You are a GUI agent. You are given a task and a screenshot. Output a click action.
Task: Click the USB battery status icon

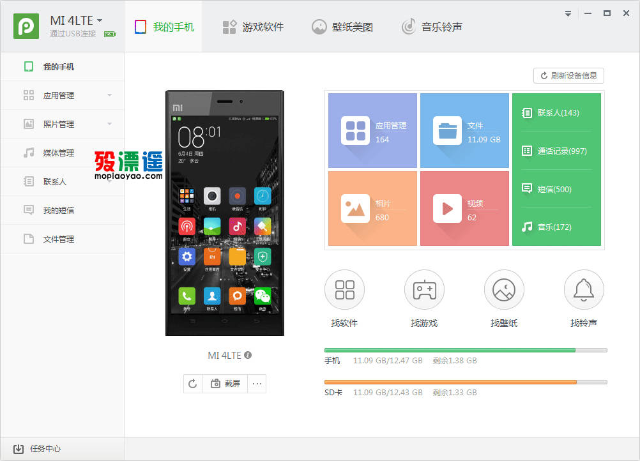(110, 34)
